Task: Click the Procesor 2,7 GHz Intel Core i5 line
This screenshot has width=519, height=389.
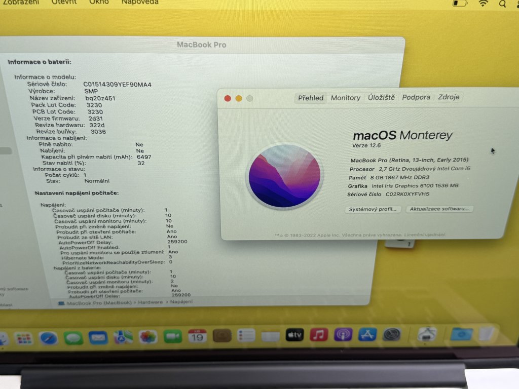Action: click(410, 169)
